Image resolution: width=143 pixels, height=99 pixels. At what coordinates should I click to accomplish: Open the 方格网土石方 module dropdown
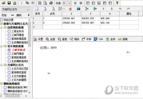(28, 10)
